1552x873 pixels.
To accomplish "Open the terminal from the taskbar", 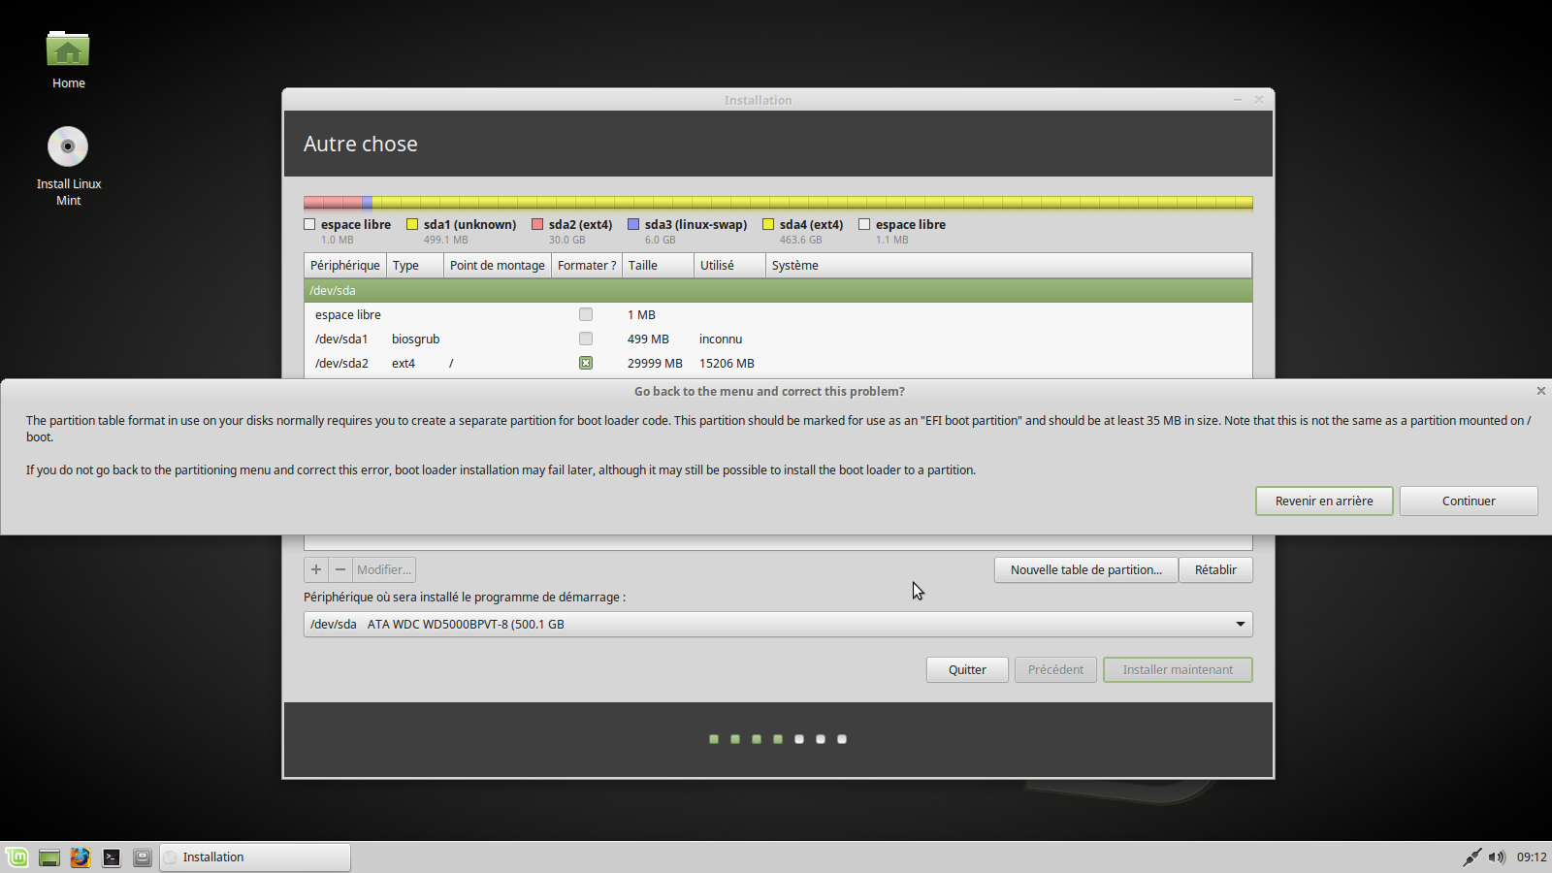I will 112,857.
